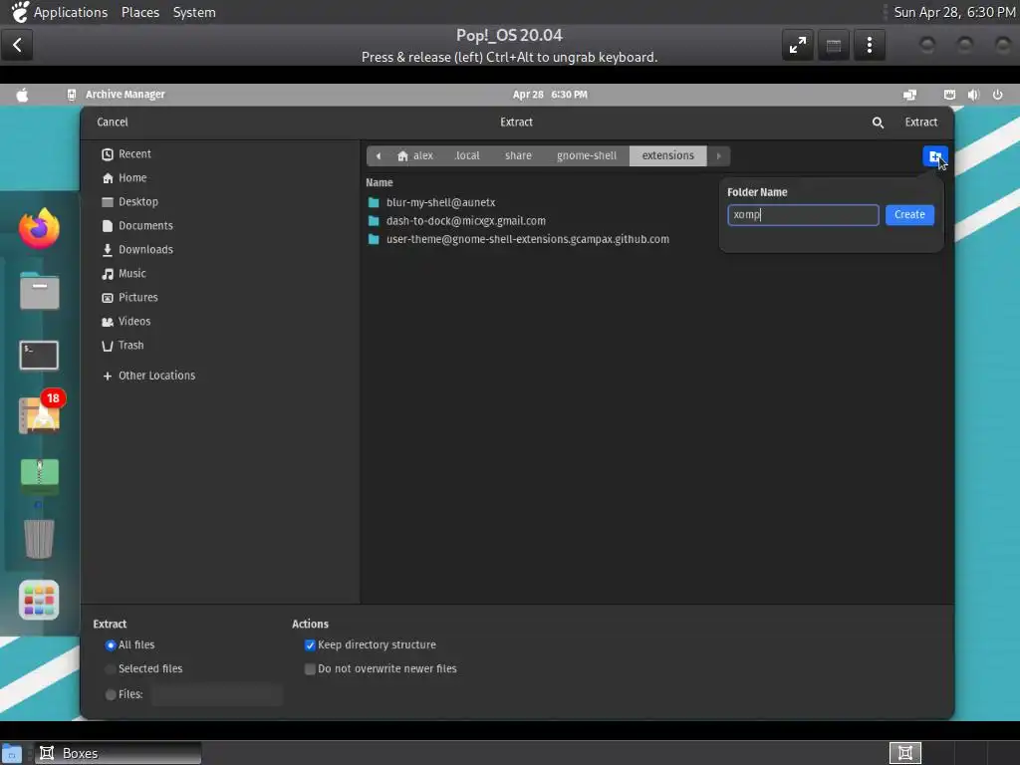This screenshot has width=1020, height=765.
Task: Open the Files manager dock icon
Action: pos(39,291)
